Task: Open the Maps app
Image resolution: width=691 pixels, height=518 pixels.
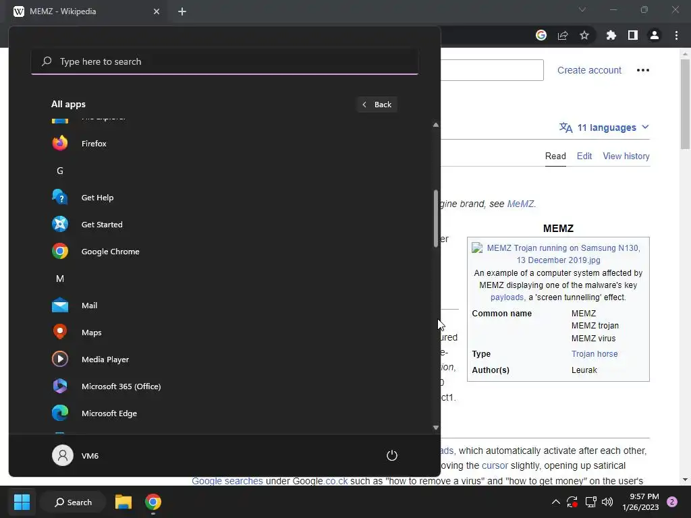Action: coord(225,332)
